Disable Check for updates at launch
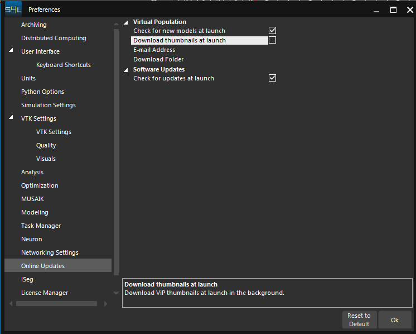 [x=272, y=78]
